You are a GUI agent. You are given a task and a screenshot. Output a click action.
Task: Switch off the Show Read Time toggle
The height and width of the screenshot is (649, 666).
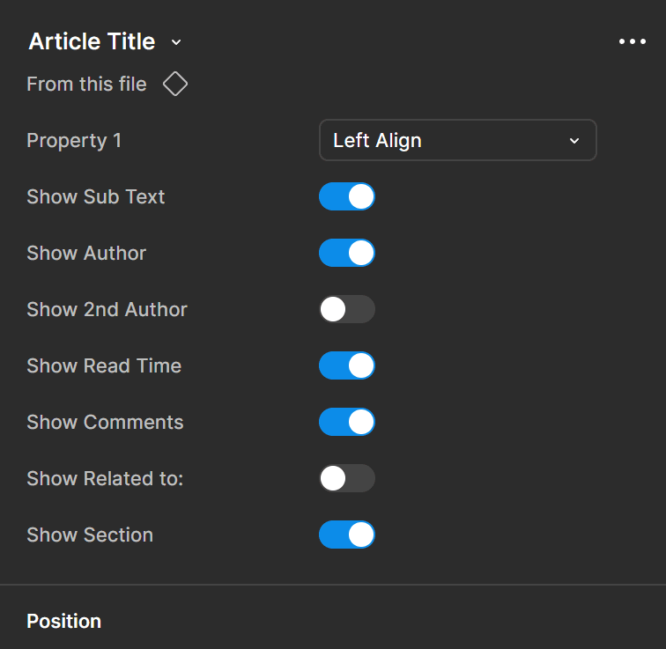click(x=347, y=365)
